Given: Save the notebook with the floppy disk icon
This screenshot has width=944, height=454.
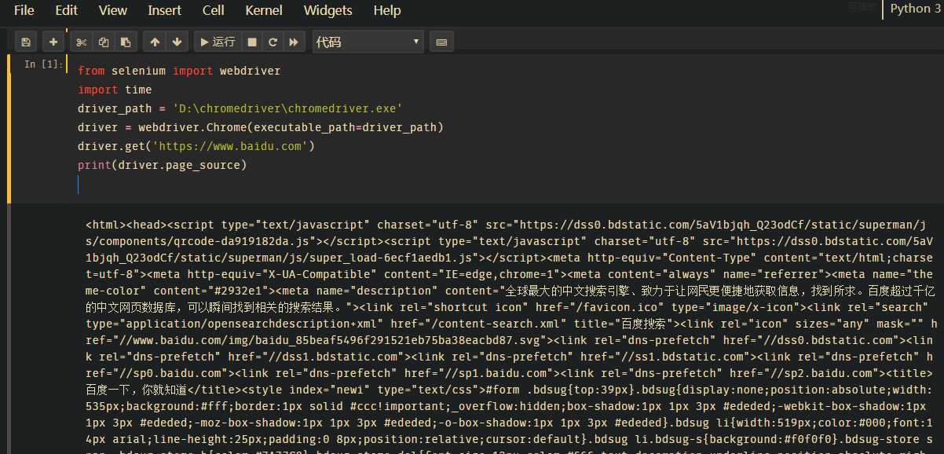Looking at the screenshot, I should [x=26, y=42].
